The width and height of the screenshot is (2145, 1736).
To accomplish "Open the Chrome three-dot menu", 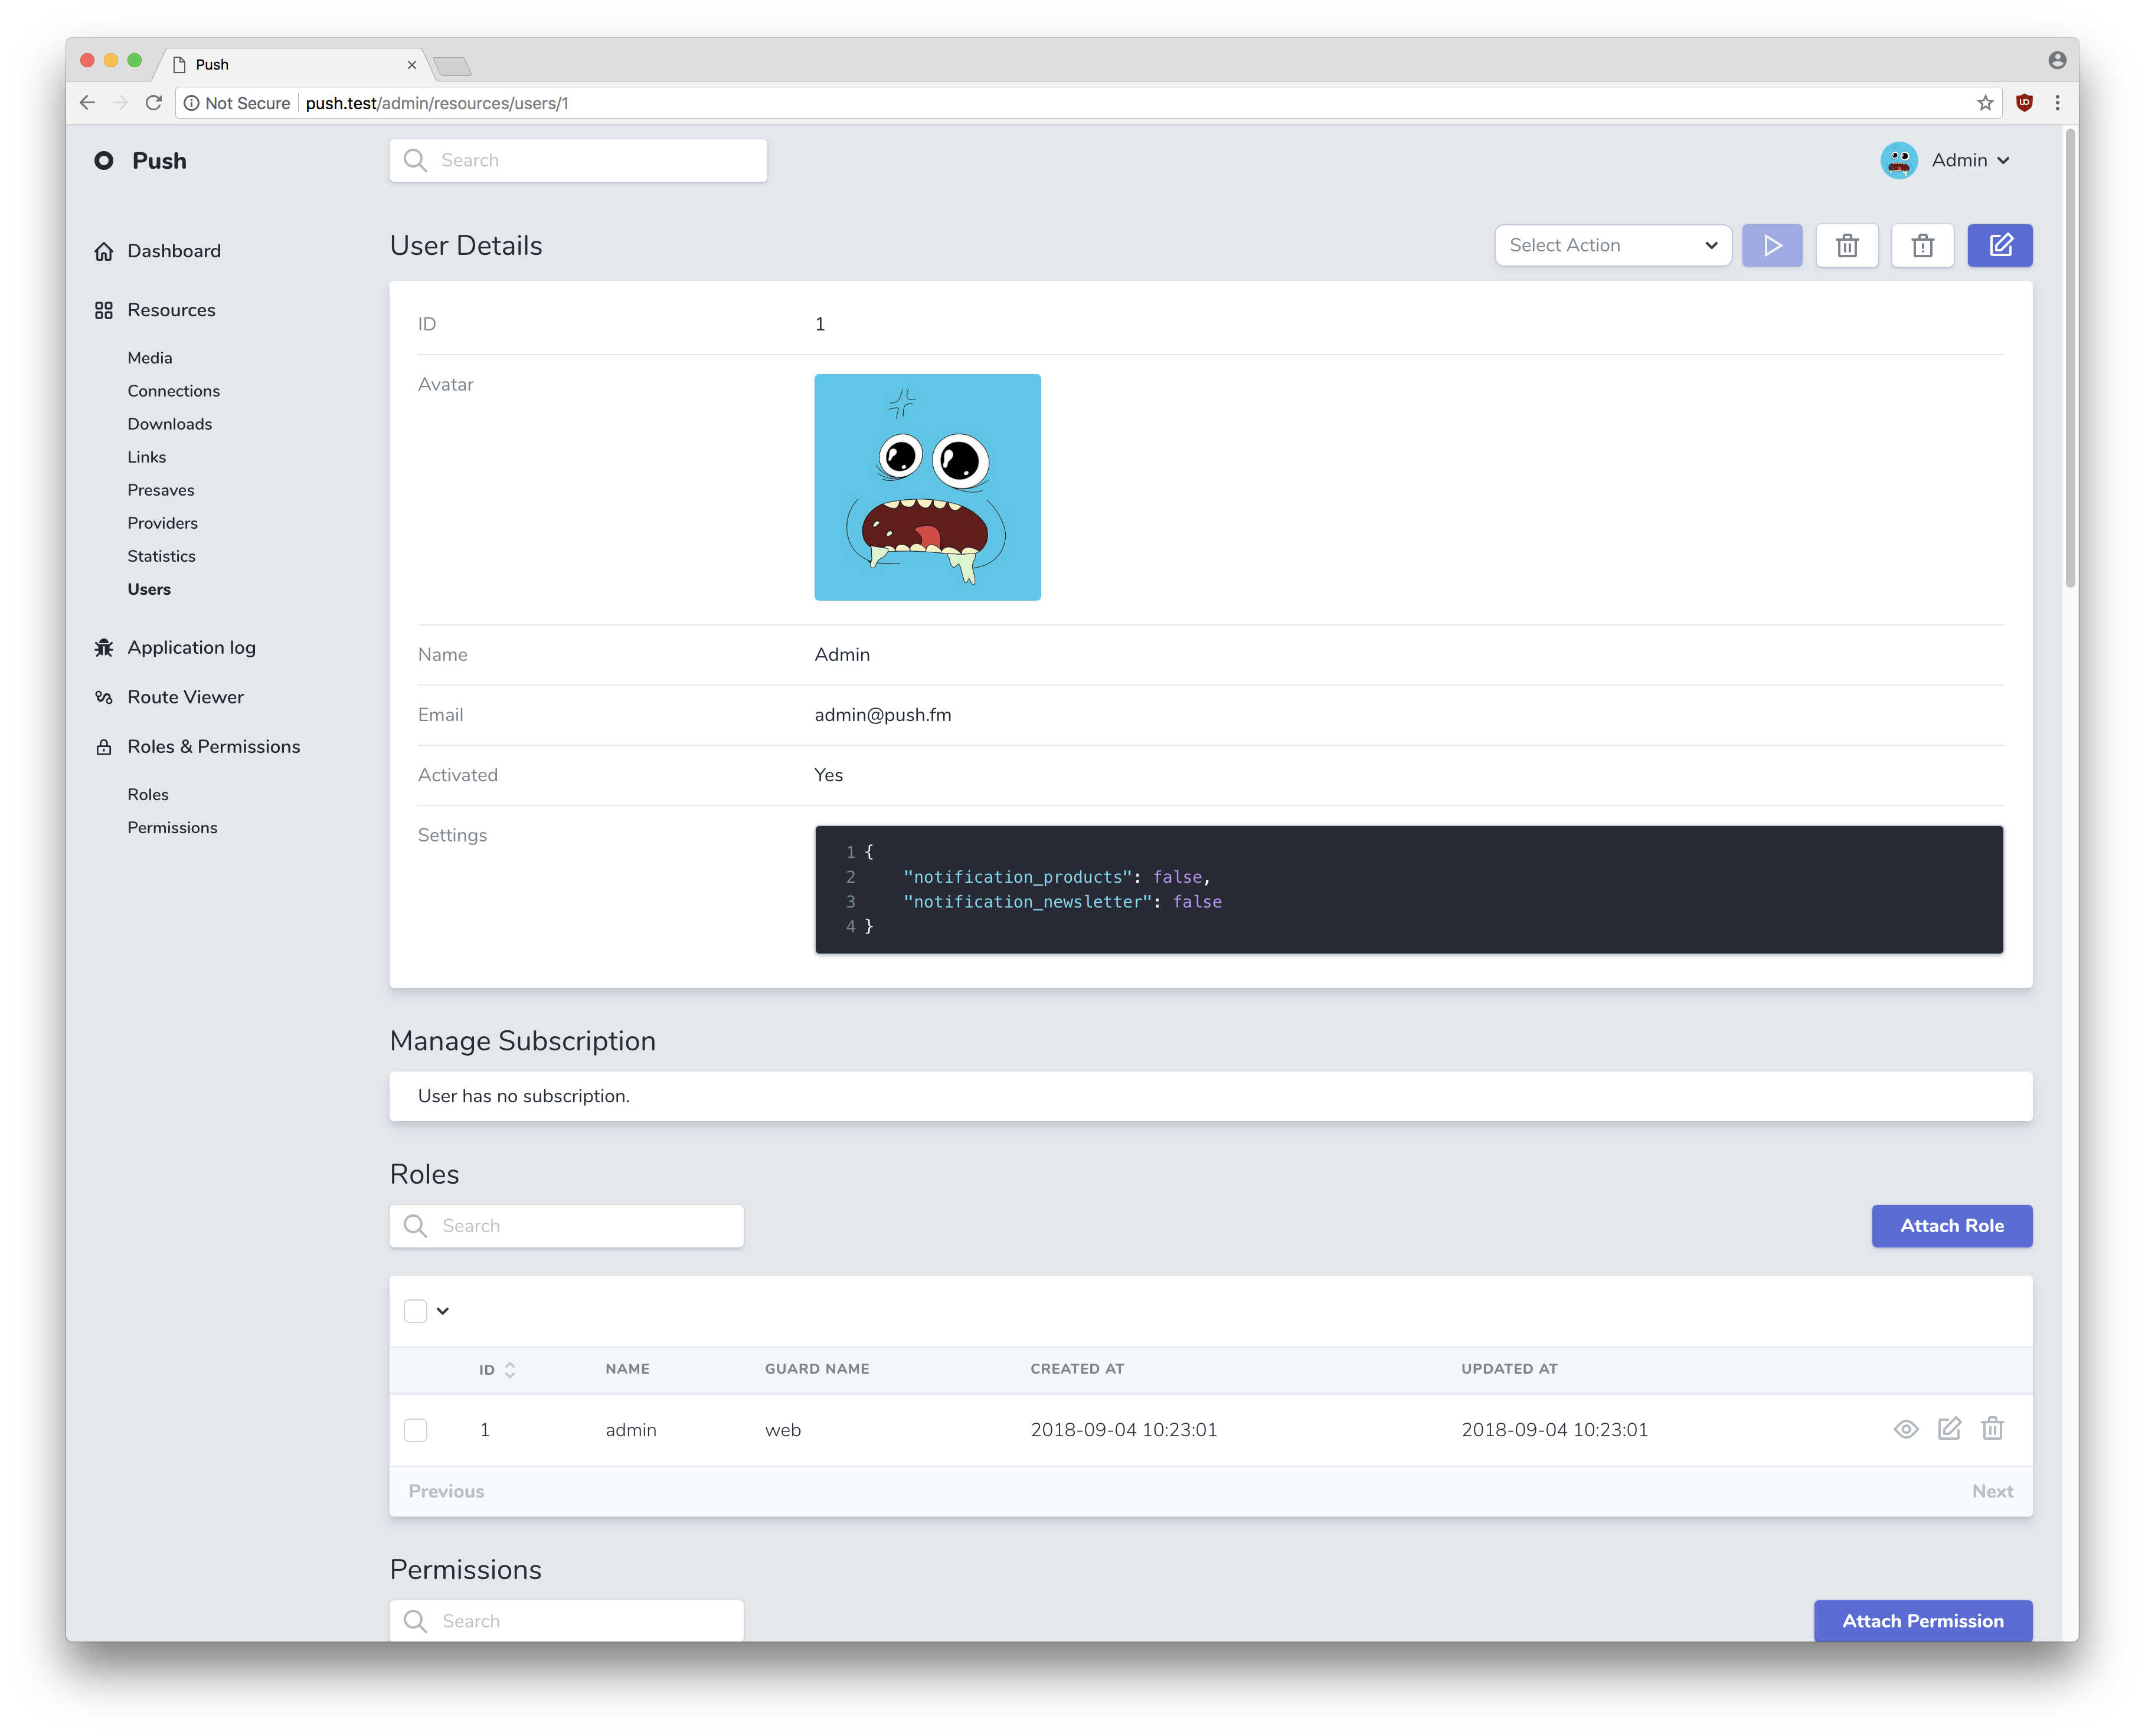I will coord(2057,103).
